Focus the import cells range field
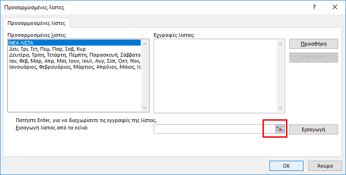346x175 pixels. 214,129
